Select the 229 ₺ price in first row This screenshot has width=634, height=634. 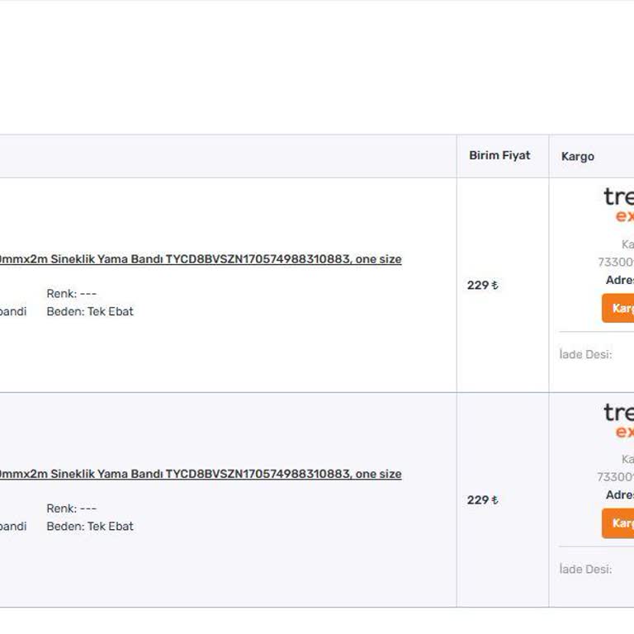tap(482, 286)
